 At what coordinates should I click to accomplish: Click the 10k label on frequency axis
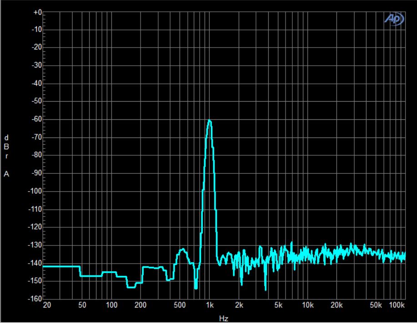308,305
